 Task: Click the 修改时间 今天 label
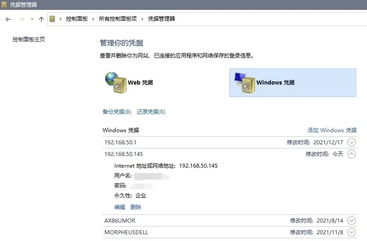[x=338, y=154]
